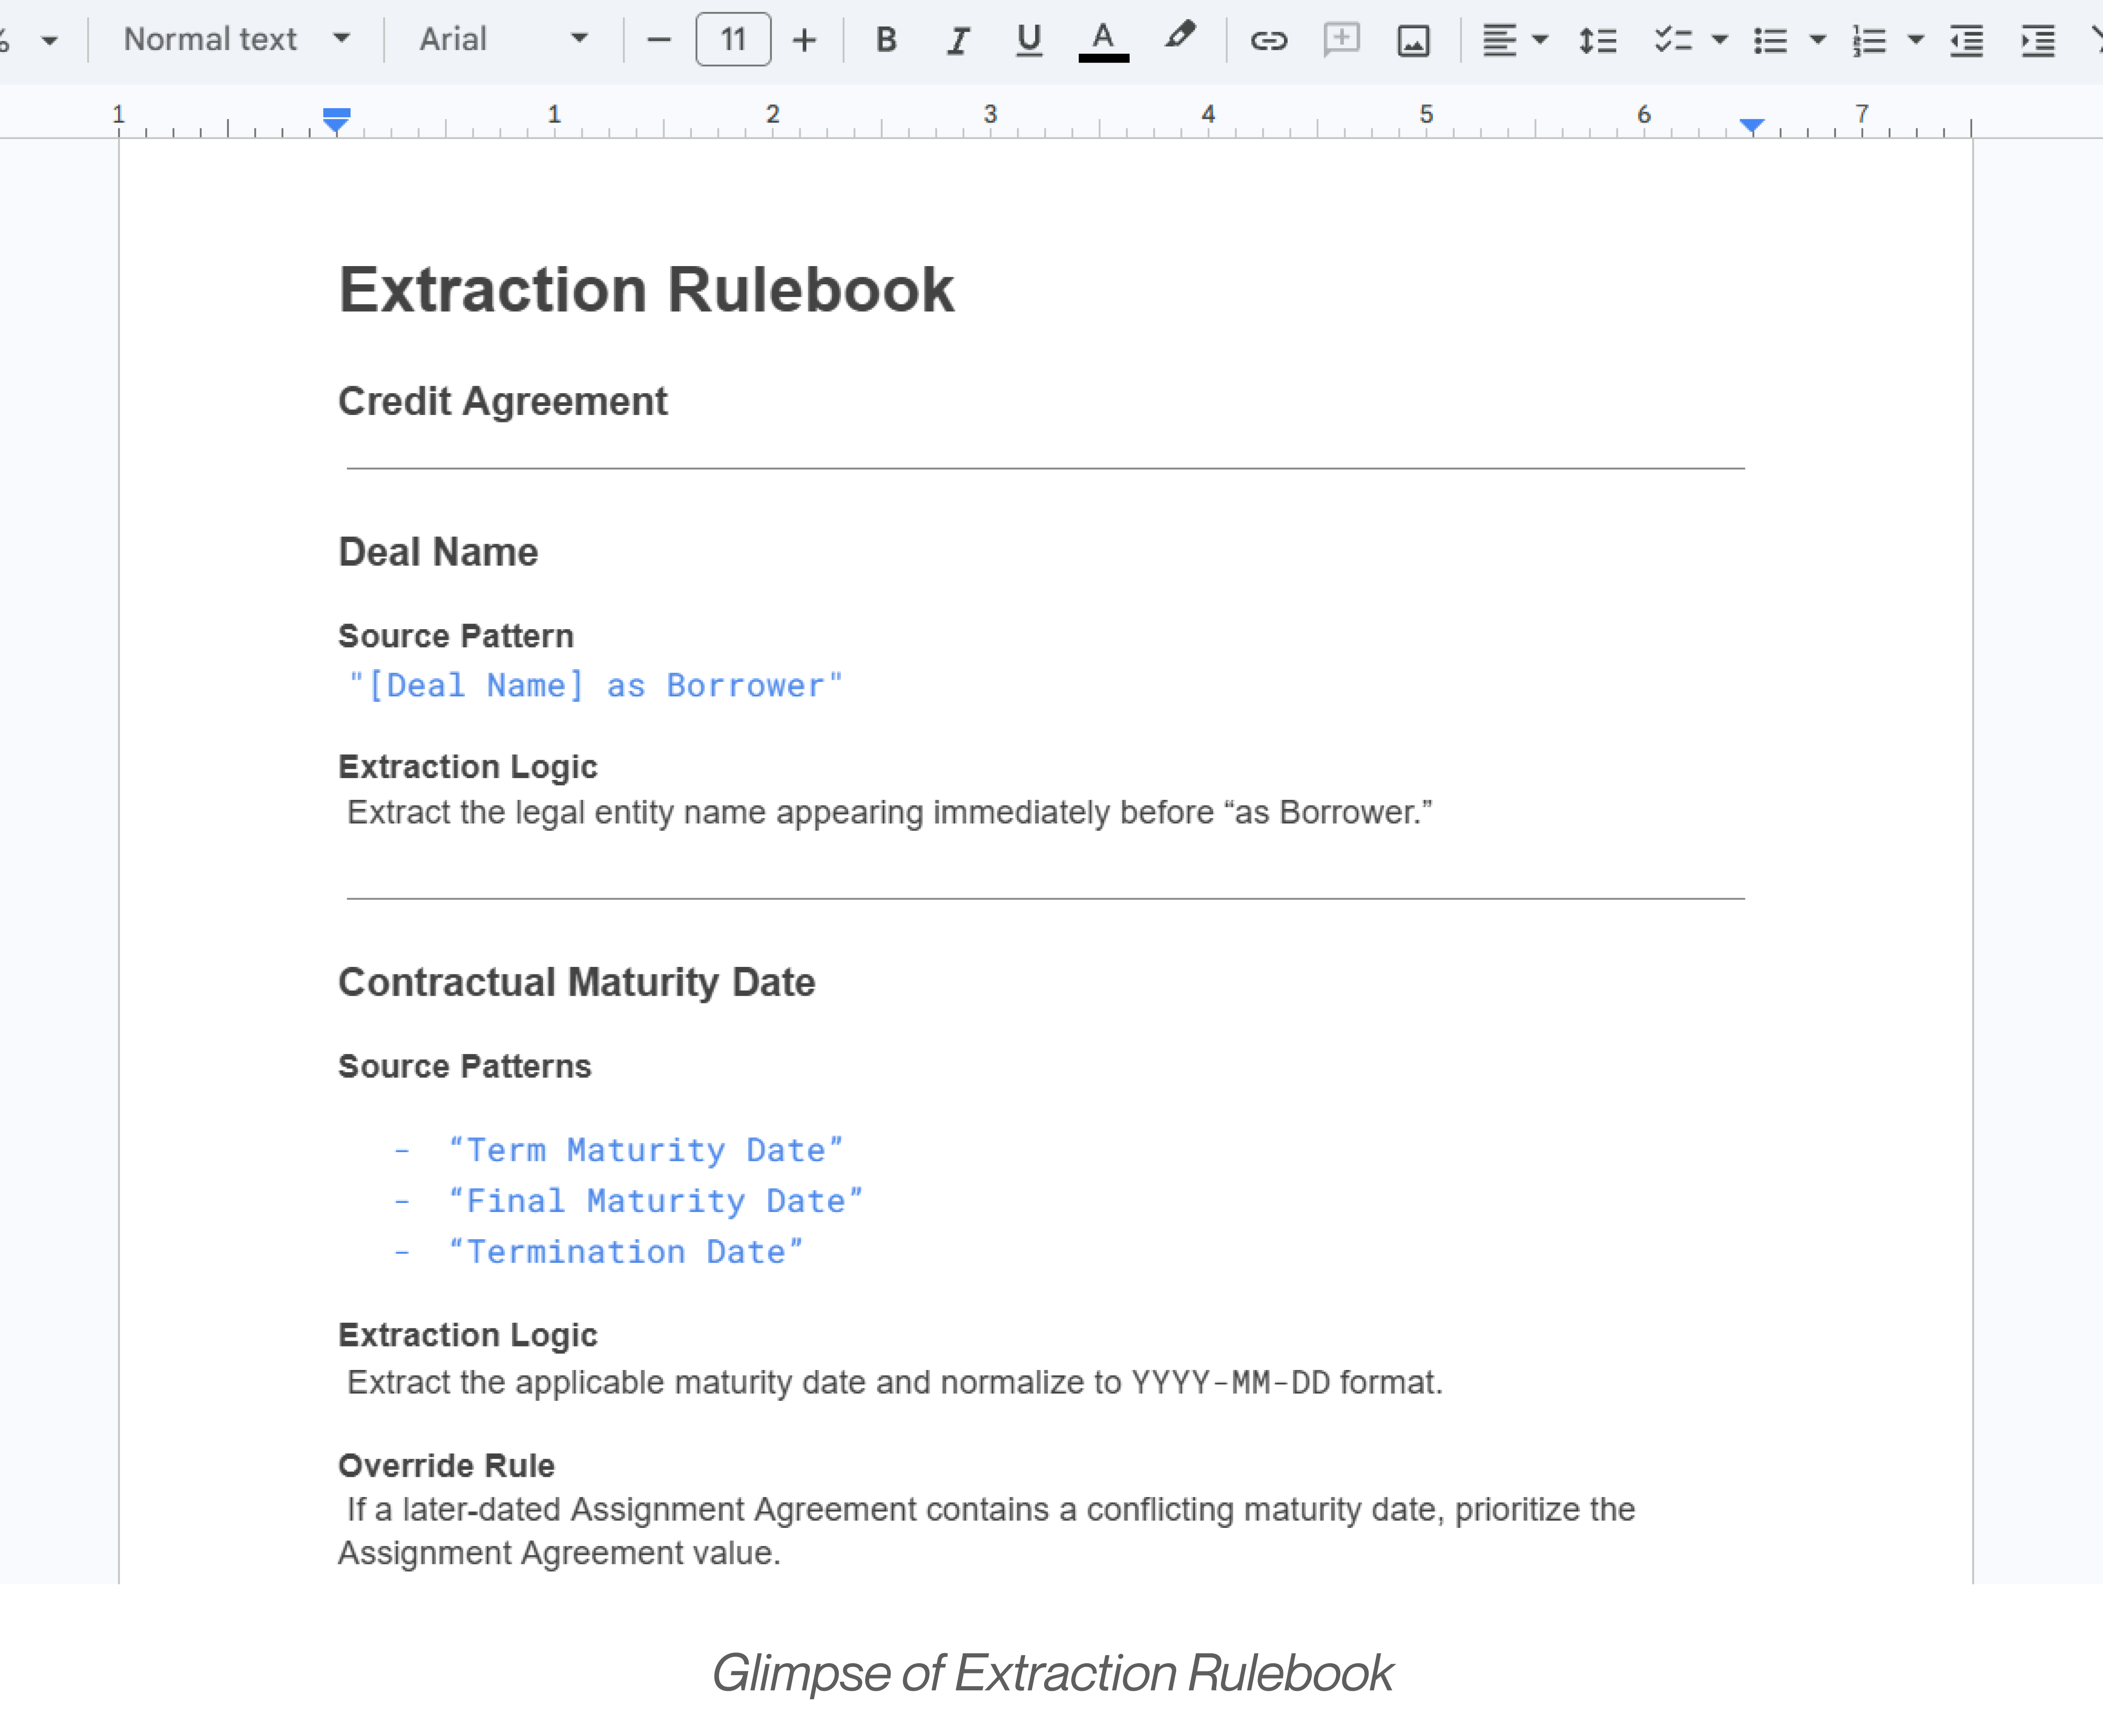Screen dimensions: 2103x1736
Task: Increase indent using the toolbar icon
Action: click(x=2038, y=41)
